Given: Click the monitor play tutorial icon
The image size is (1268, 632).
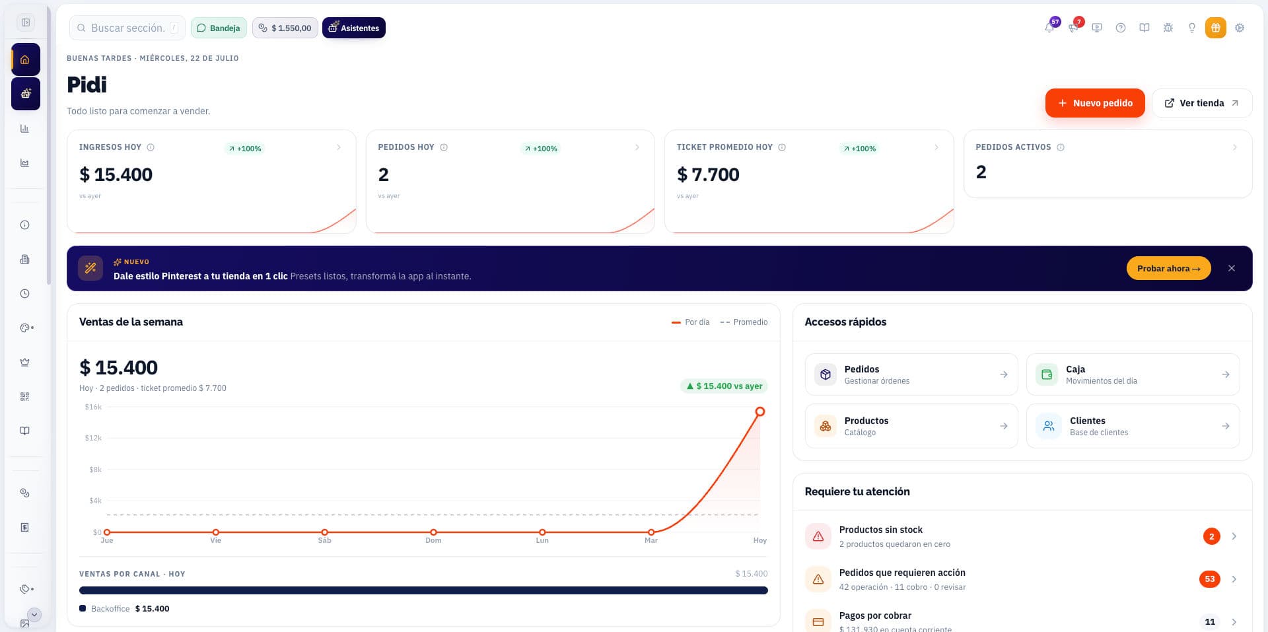Looking at the screenshot, I should (x=1097, y=28).
